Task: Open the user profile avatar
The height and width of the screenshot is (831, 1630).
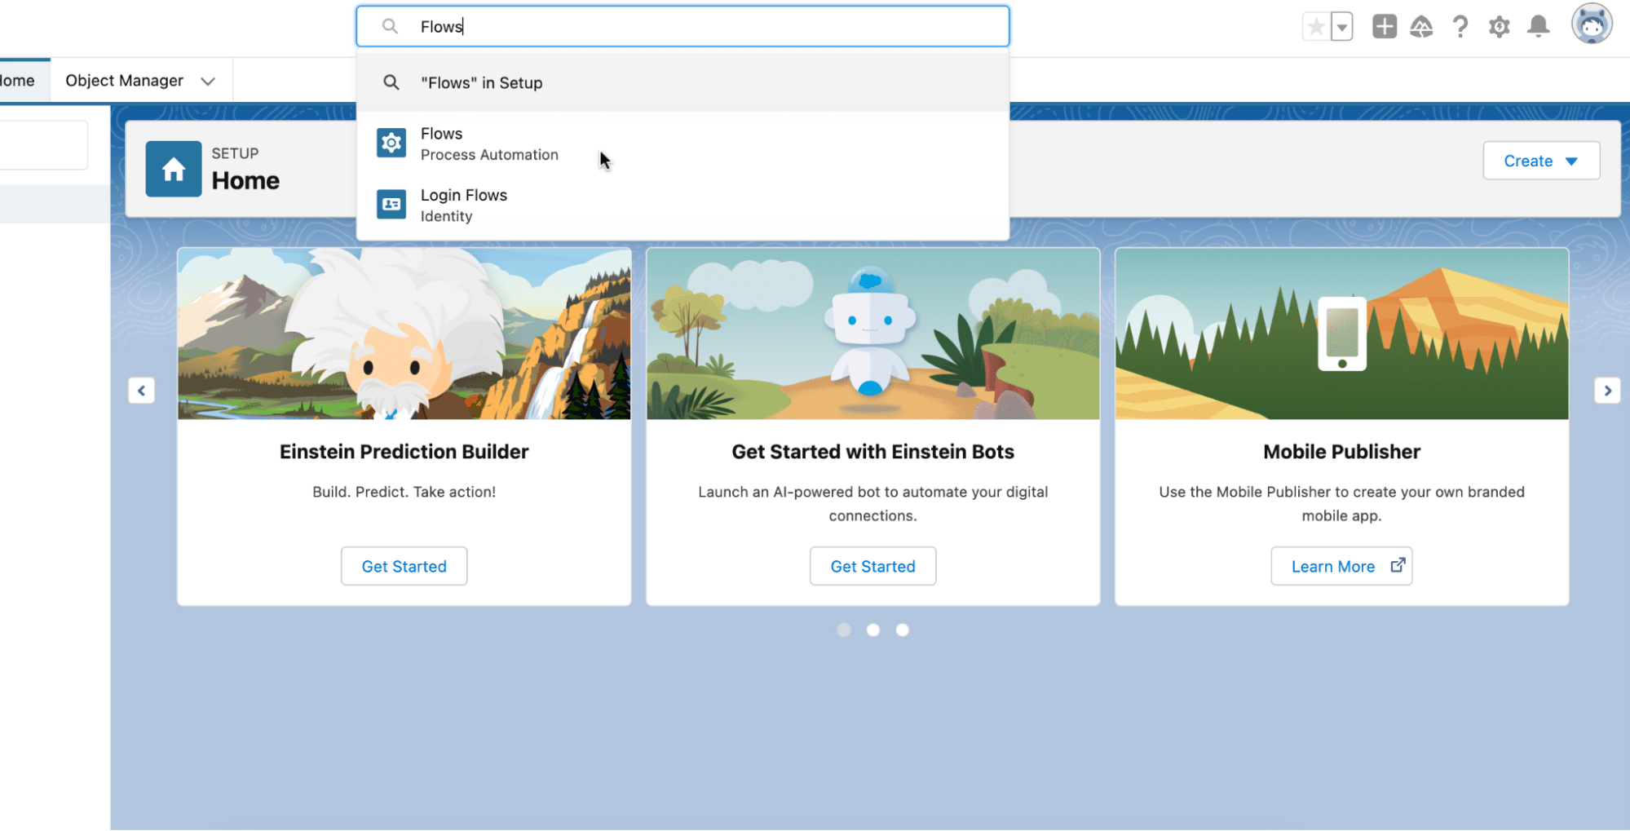Action: (1592, 24)
